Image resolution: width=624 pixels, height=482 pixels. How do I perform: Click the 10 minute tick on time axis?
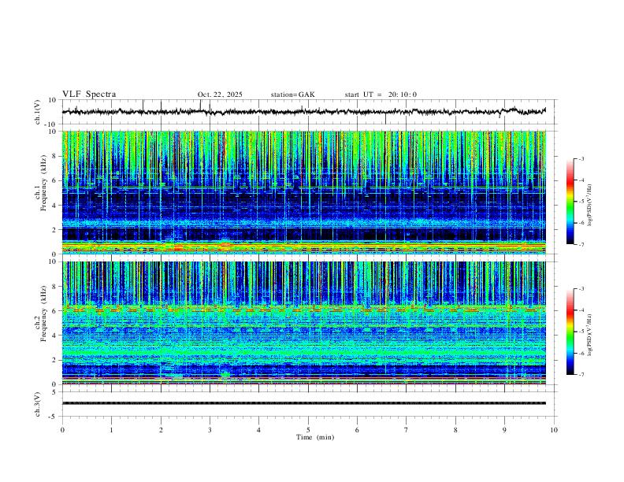pyautogui.click(x=554, y=430)
